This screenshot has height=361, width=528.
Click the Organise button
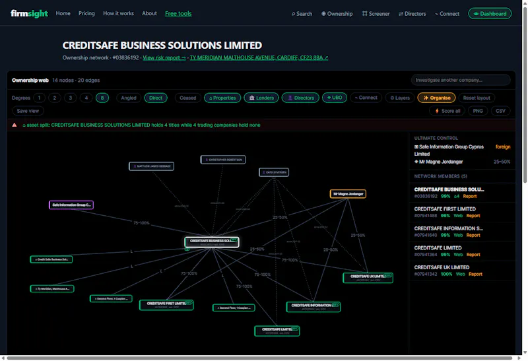click(x=436, y=98)
